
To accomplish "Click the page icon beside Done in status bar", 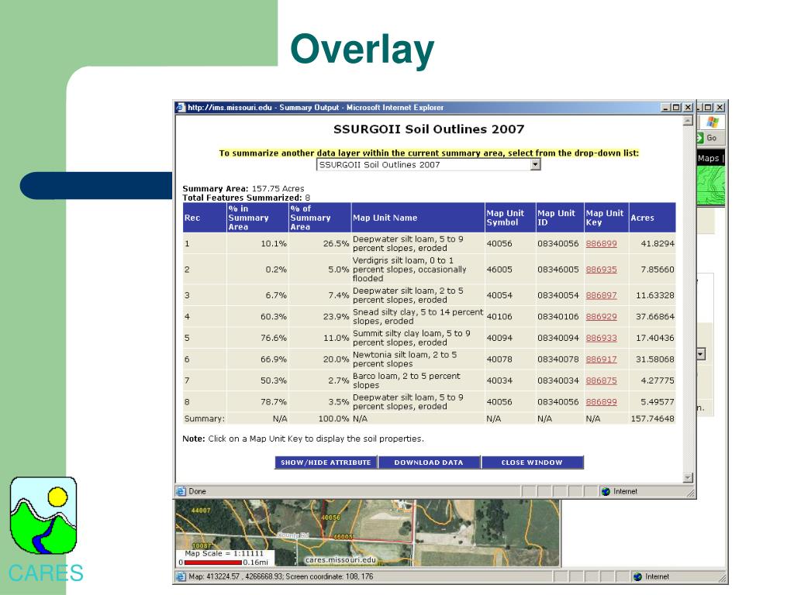I will click(181, 491).
